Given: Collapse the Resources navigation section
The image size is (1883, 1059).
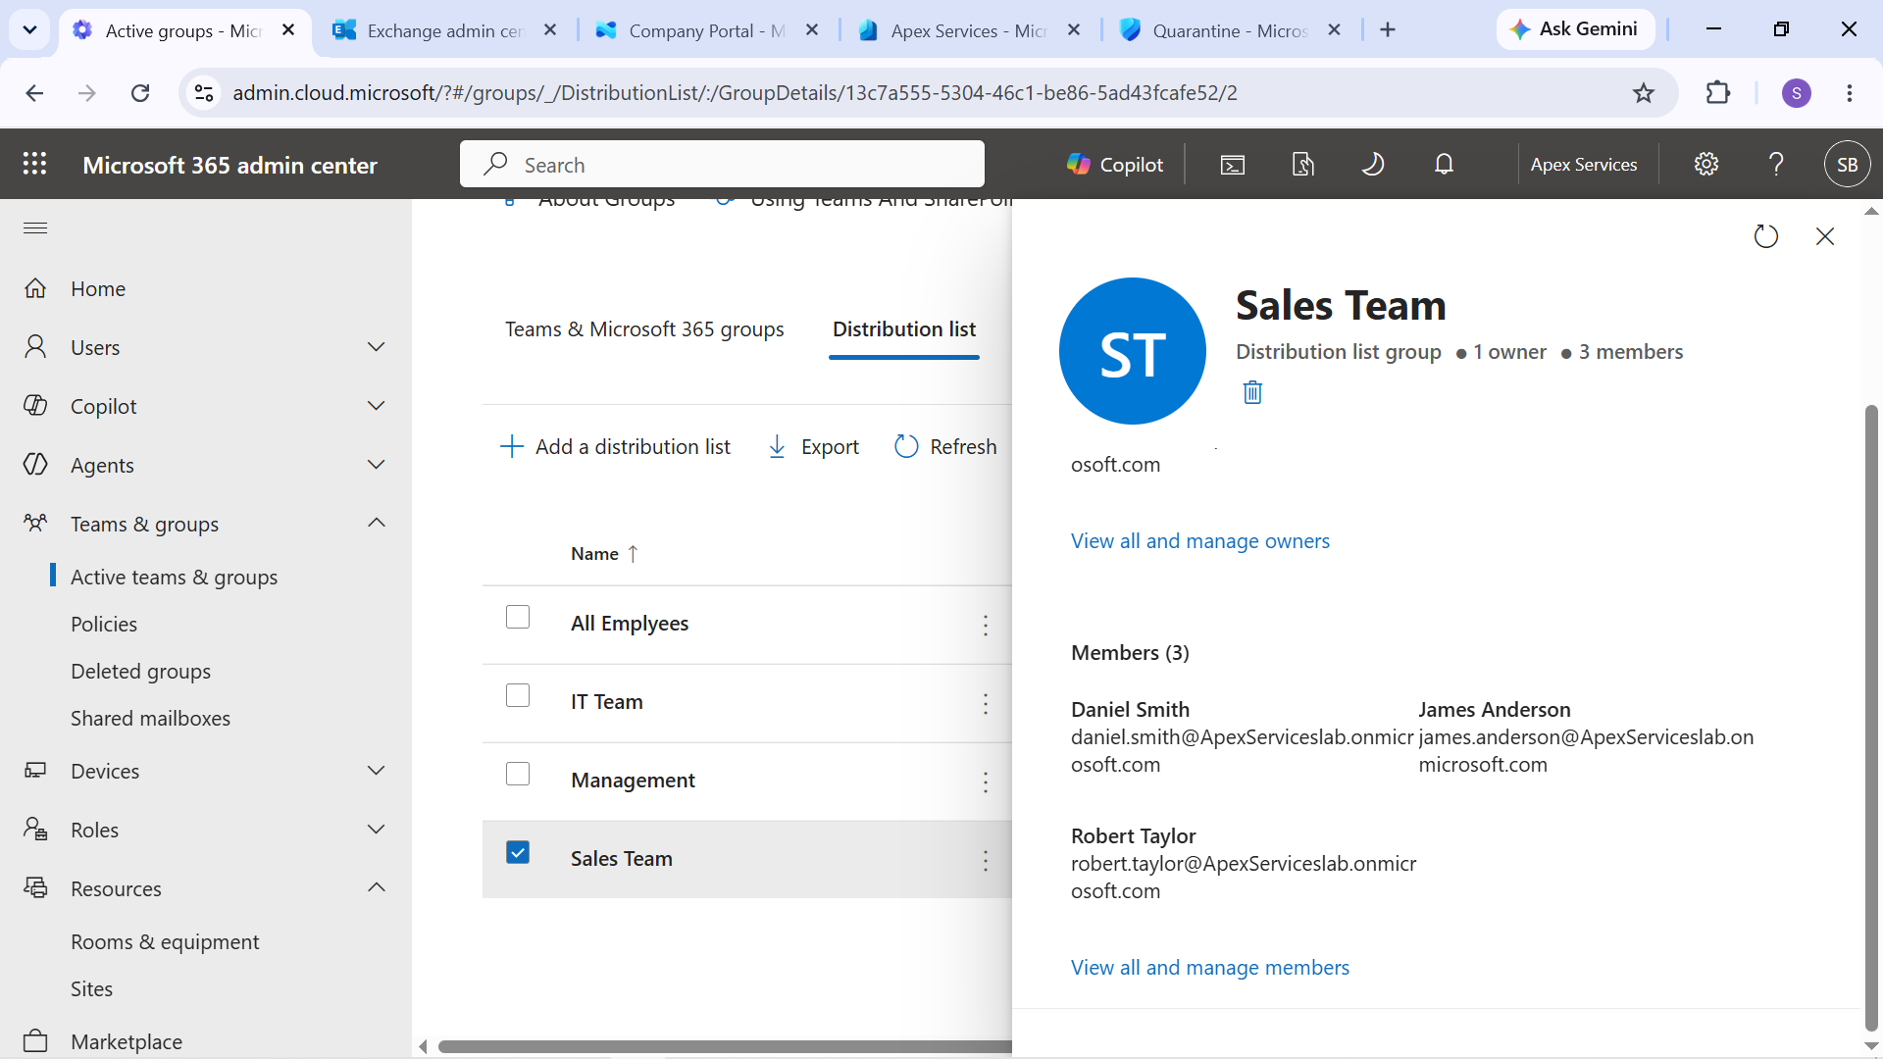Looking at the screenshot, I should click(x=376, y=888).
